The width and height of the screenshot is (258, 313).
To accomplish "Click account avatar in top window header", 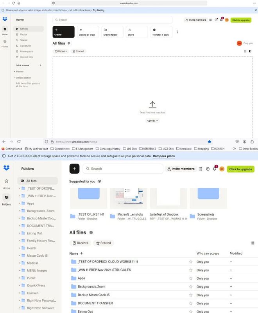I will pyautogui.click(x=227, y=20).
